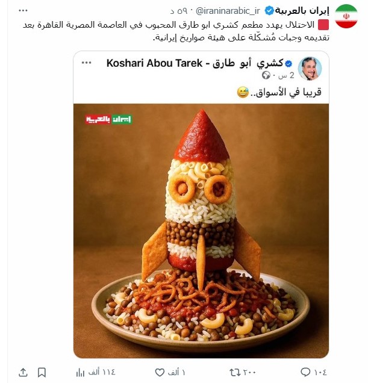
Task: Click the blue verified badge beside إيران بالعربية
Action: pyautogui.click(x=270, y=10)
